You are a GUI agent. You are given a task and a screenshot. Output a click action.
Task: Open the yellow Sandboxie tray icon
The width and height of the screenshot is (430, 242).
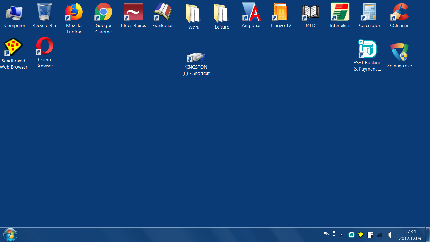tap(361, 235)
